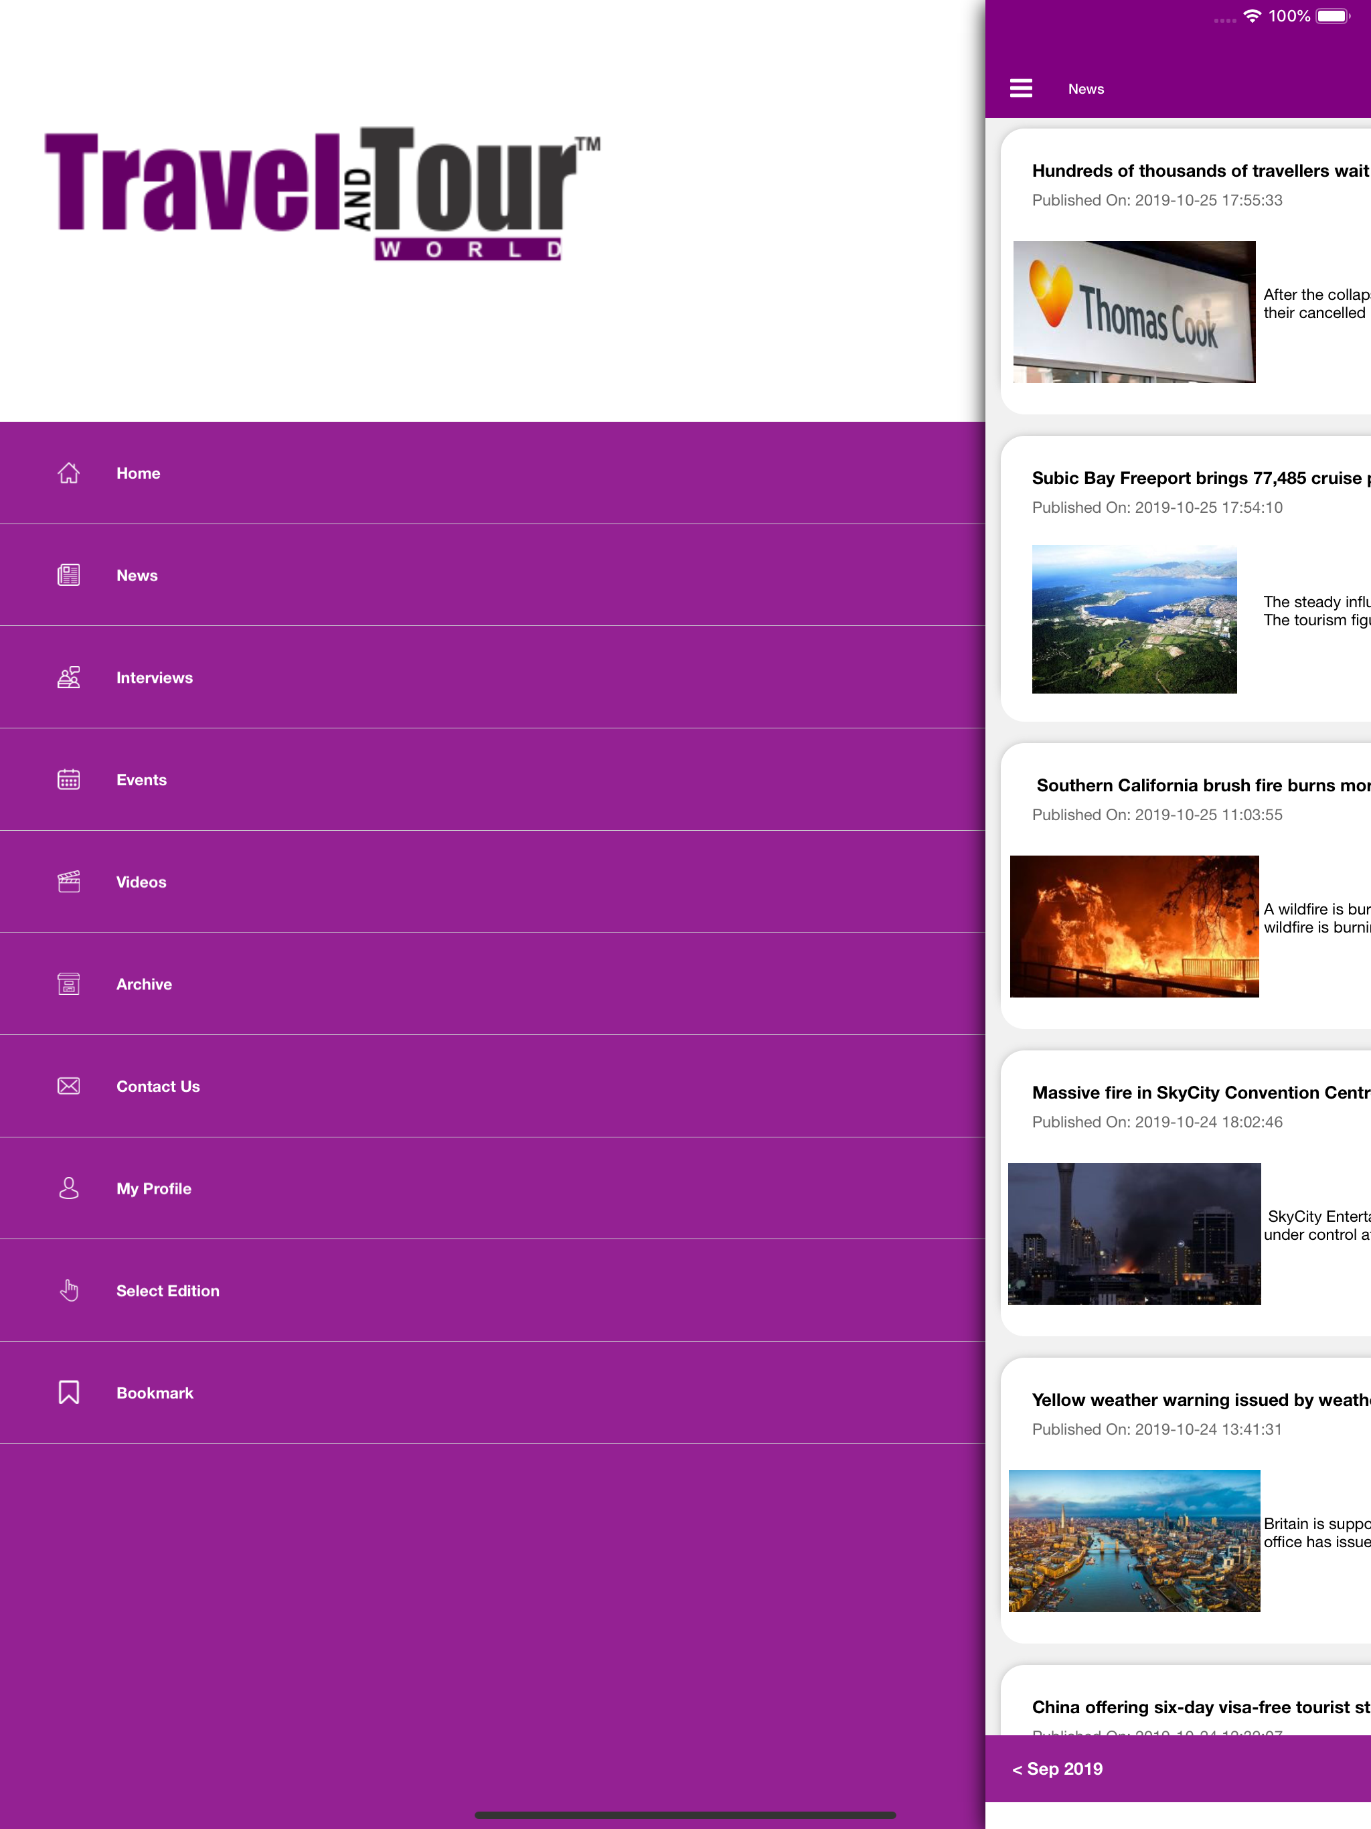1371x1829 pixels.
Task: Click the My Profile person icon
Action: click(x=69, y=1188)
